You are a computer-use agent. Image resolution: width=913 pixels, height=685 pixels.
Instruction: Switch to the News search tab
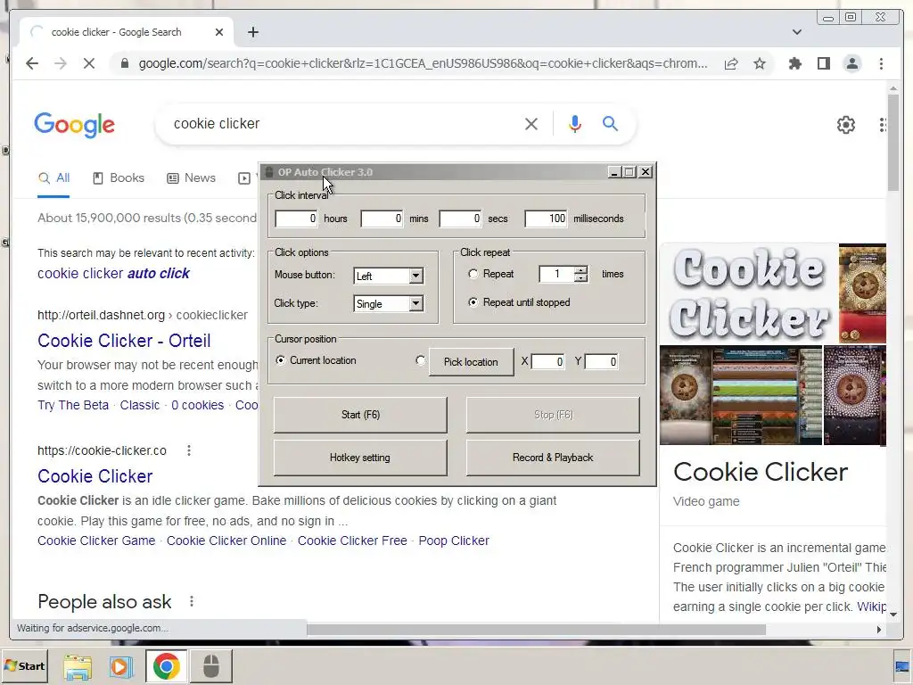pyautogui.click(x=191, y=178)
